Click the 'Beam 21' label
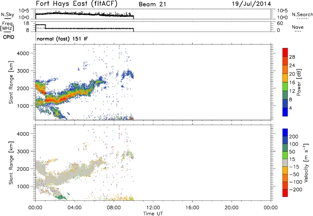 click(x=152, y=4)
